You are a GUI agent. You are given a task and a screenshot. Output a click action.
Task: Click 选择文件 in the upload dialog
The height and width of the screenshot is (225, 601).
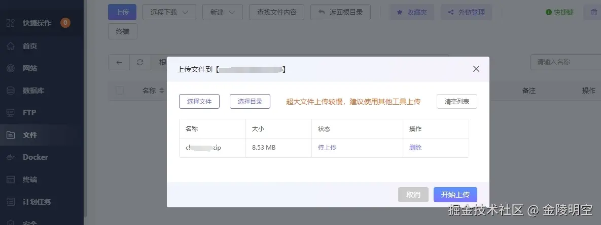(199, 102)
